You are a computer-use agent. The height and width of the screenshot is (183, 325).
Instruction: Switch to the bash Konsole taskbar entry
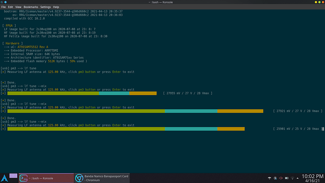tap(46, 178)
